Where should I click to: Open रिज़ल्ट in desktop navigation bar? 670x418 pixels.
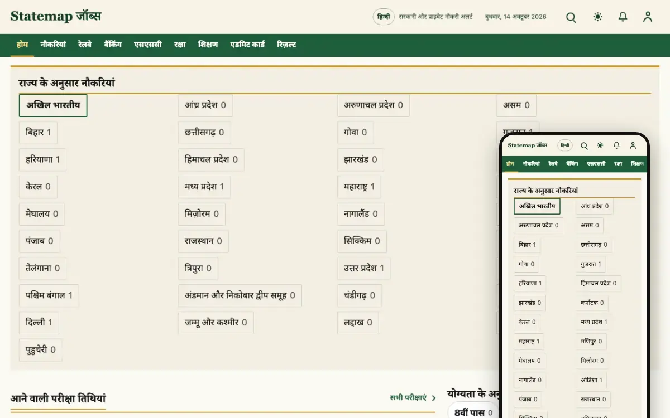click(286, 45)
